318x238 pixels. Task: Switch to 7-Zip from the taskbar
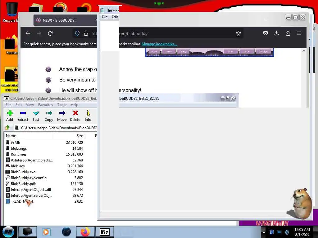click(105, 232)
